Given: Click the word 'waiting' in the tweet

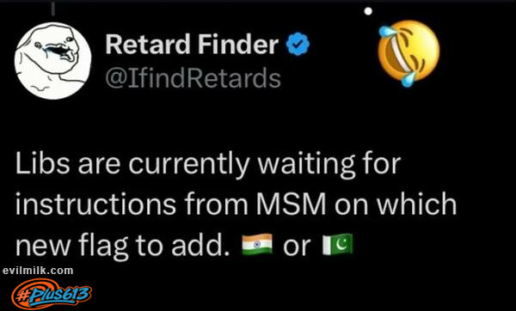Looking at the screenshot, I should point(306,165).
